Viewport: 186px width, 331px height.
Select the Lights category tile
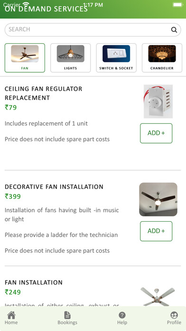click(71, 58)
